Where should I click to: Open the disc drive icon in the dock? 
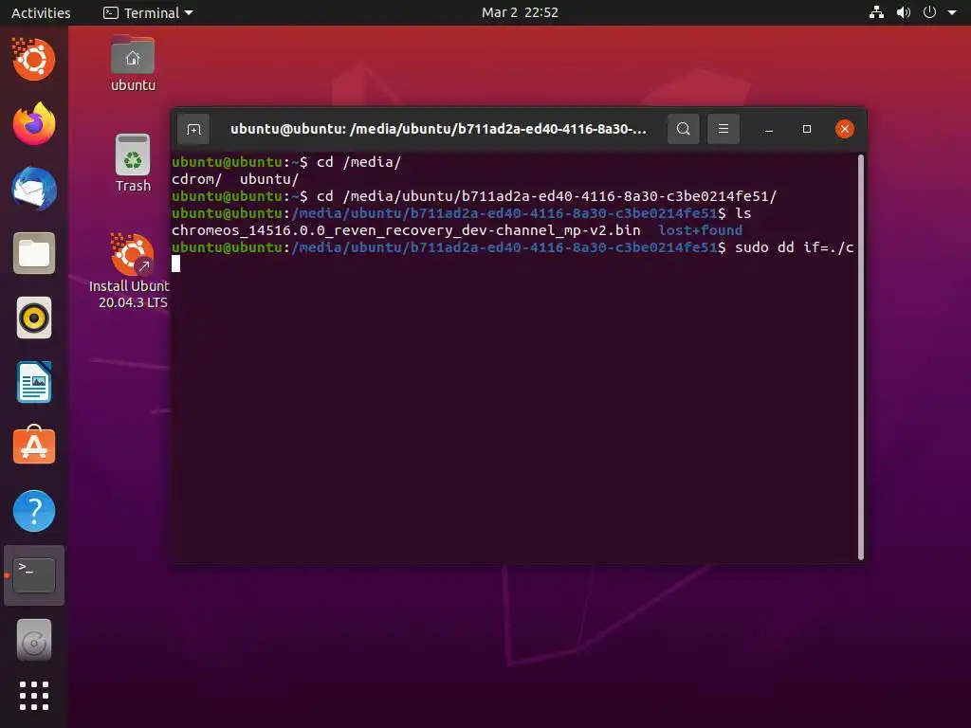coord(34,640)
